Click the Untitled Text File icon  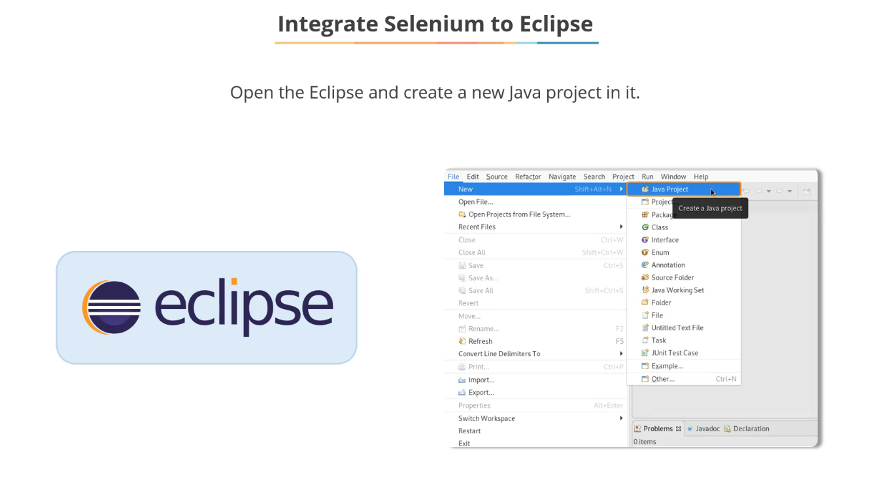pos(645,327)
